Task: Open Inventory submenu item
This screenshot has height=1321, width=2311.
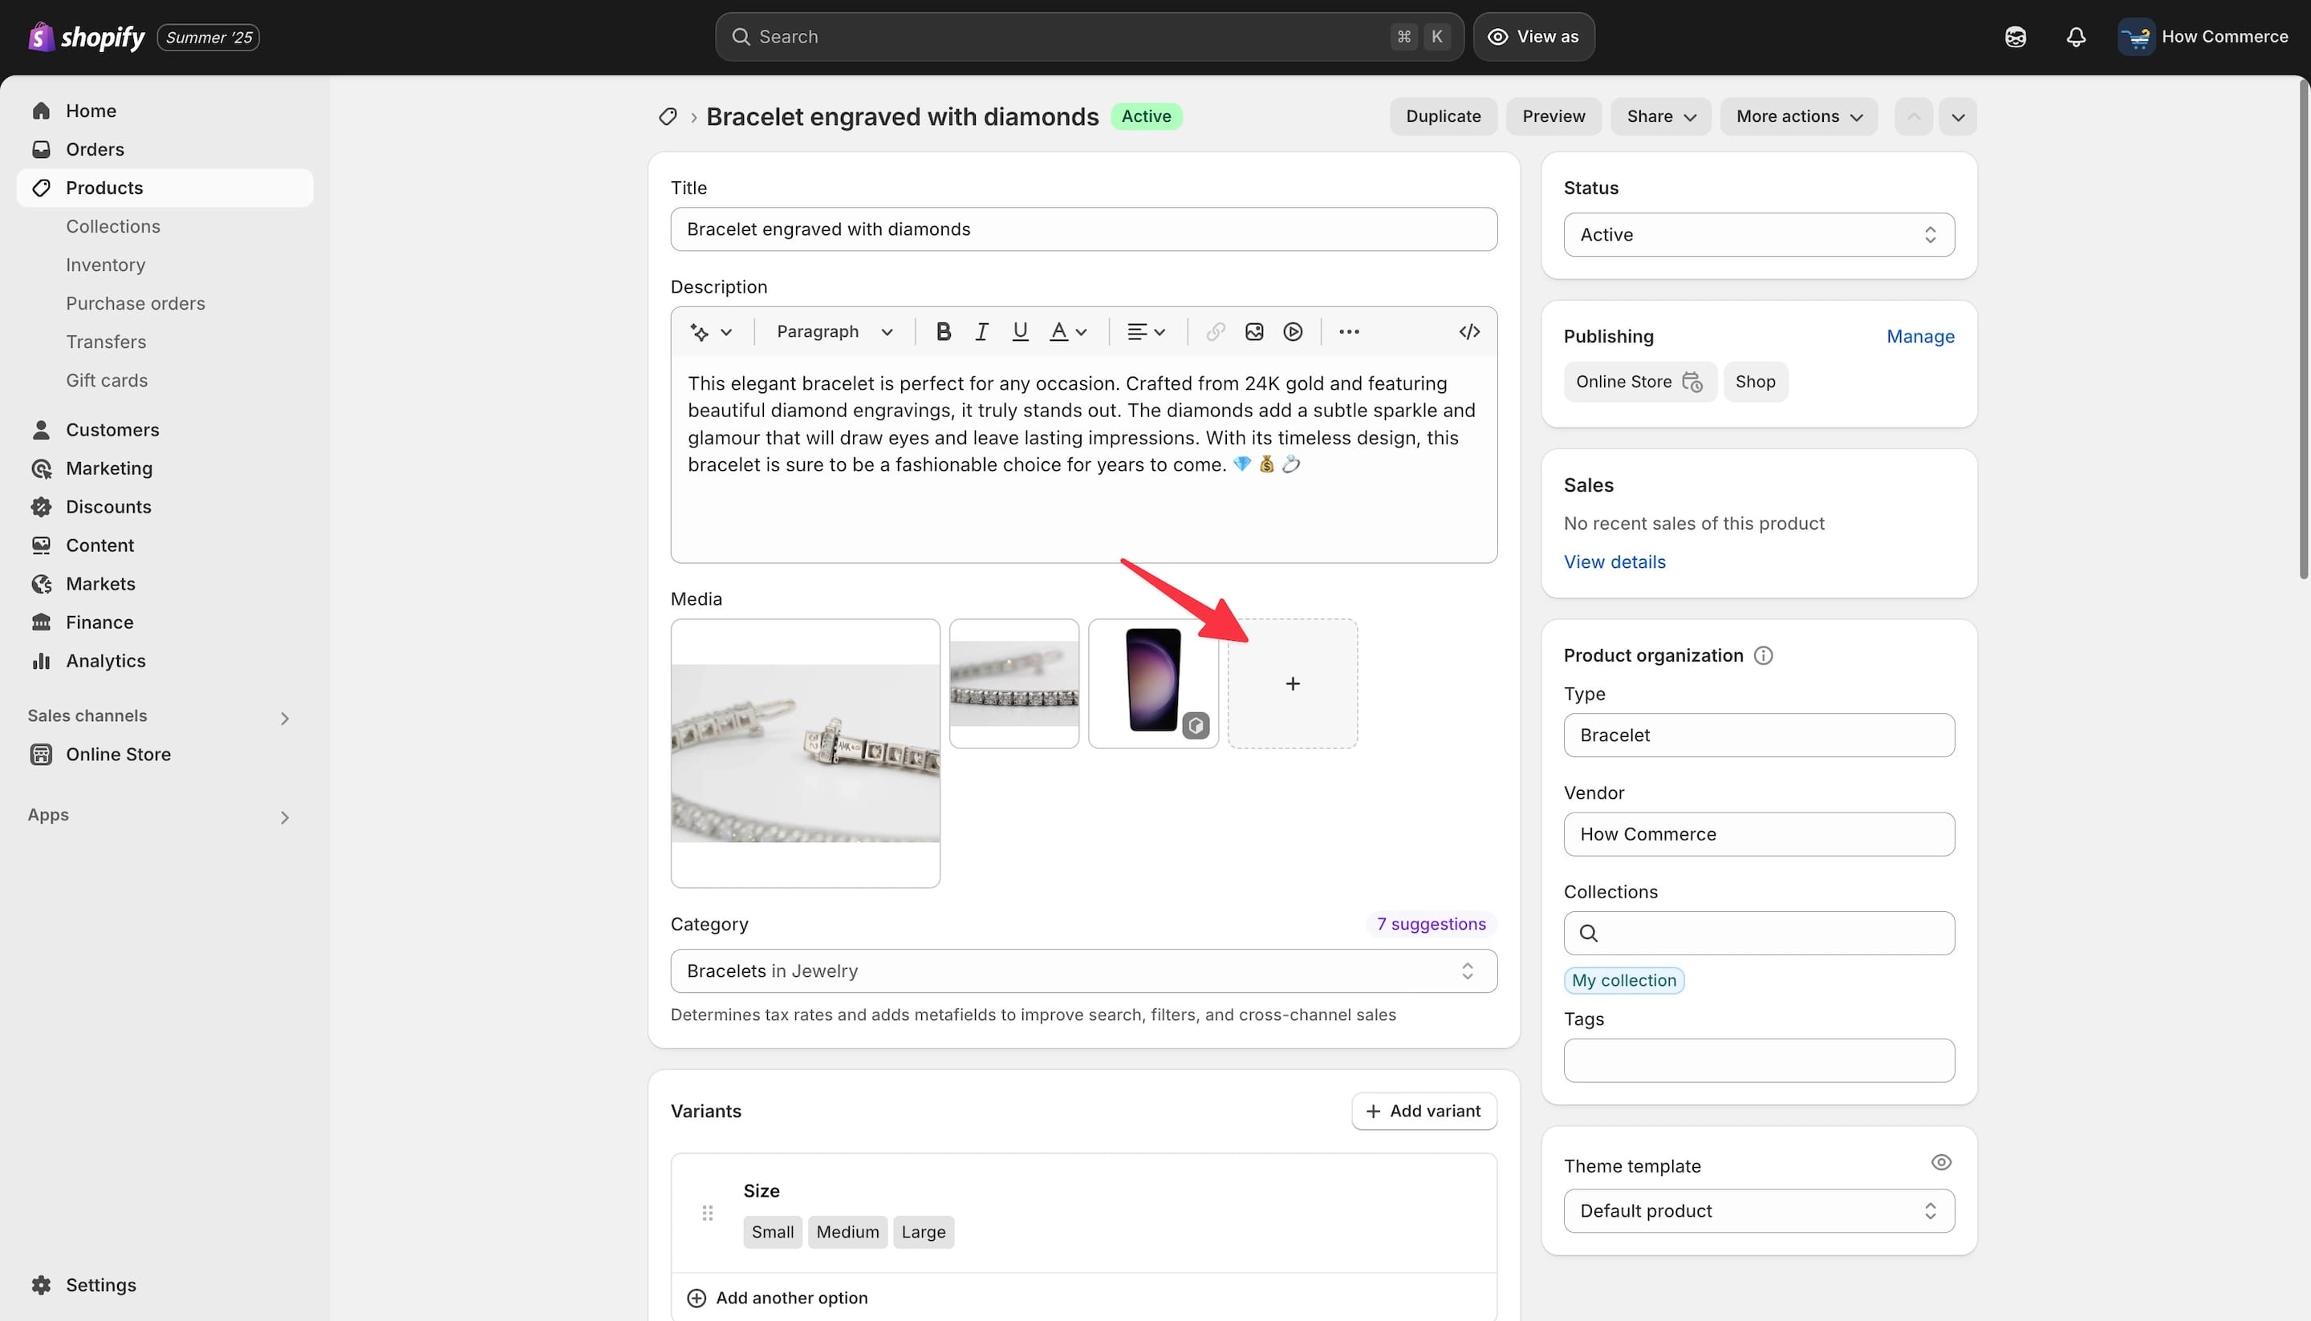Action: click(105, 265)
